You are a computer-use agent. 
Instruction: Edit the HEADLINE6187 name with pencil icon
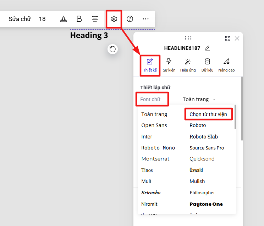[x=208, y=48]
